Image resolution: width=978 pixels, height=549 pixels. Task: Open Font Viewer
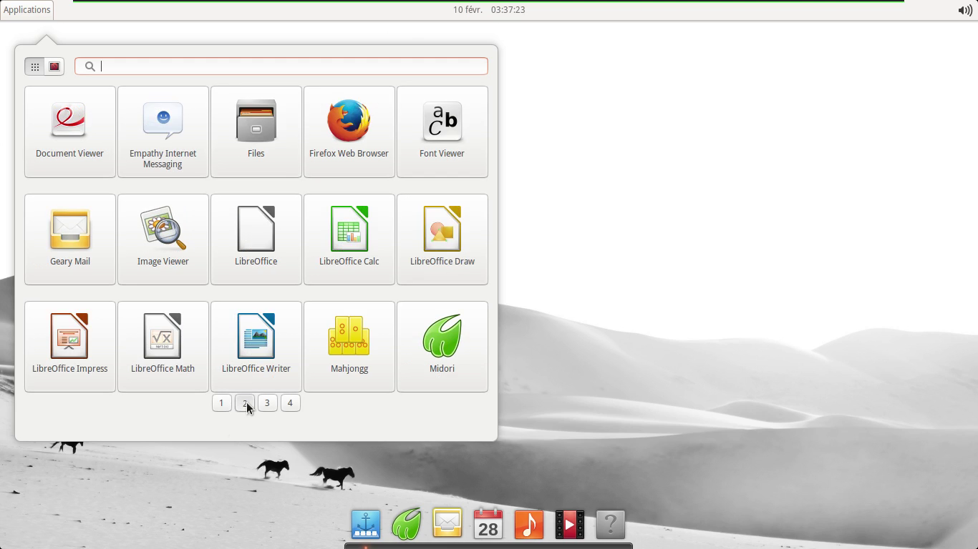tap(442, 132)
